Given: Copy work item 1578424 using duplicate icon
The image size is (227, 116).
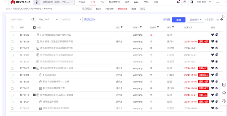Looking at the screenshot, I should [217, 75].
